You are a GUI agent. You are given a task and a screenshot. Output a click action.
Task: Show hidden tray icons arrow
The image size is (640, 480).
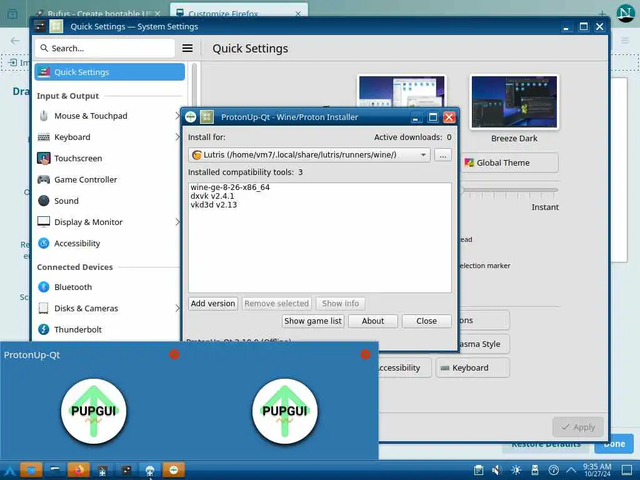(571, 470)
